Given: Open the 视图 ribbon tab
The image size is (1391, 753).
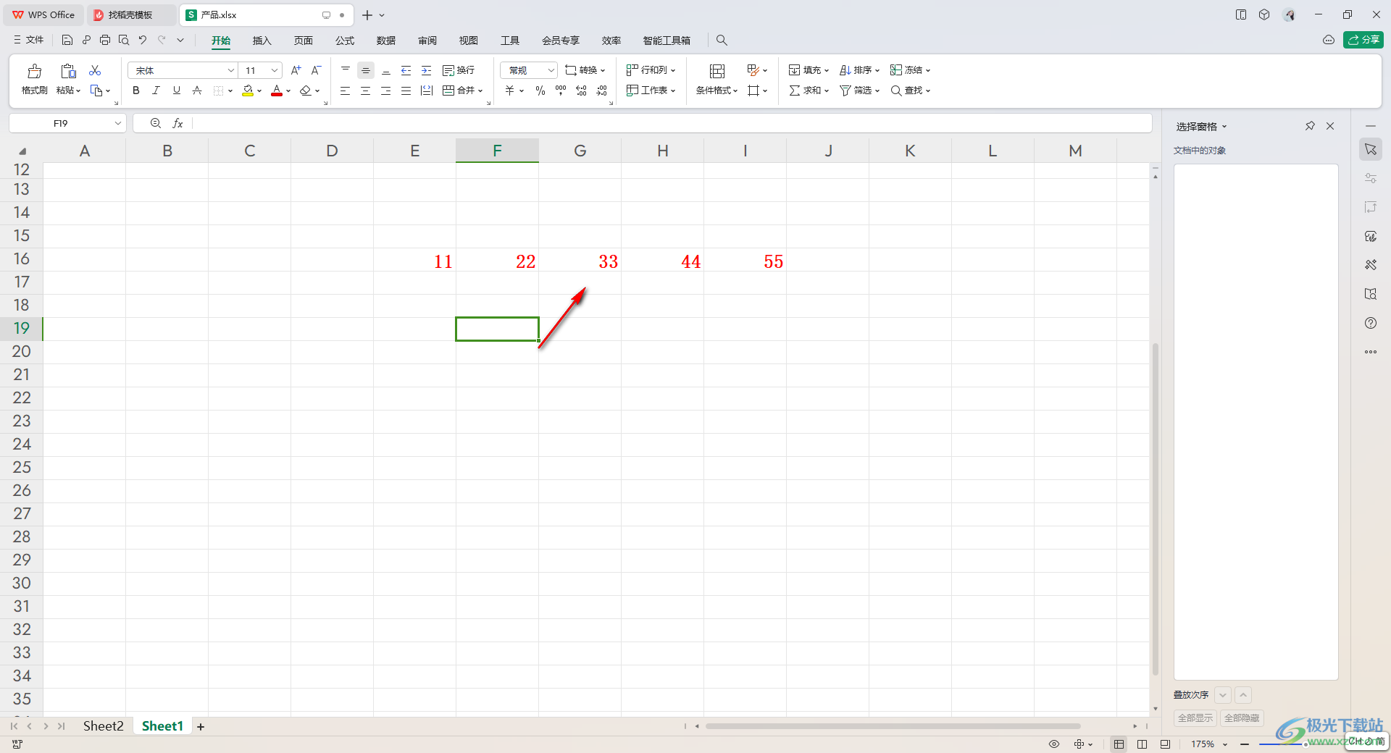Looking at the screenshot, I should click(469, 41).
